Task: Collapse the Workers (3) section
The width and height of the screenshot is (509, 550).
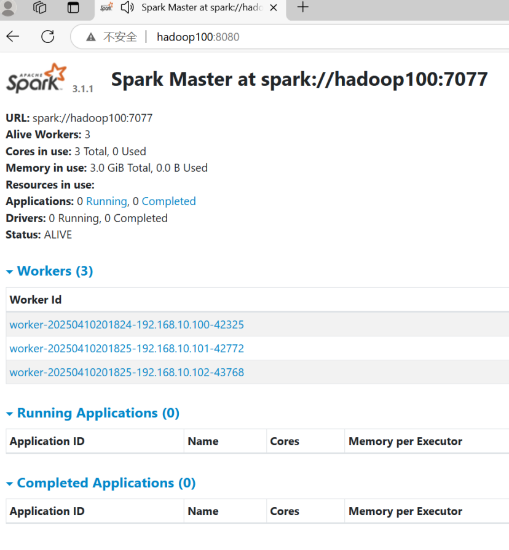Action: 9,271
